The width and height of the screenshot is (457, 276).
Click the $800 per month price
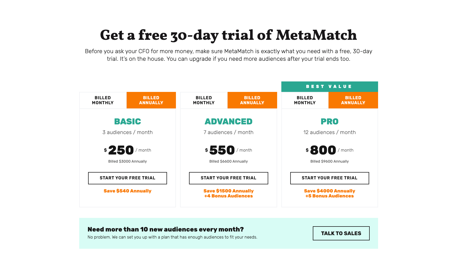click(330, 150)
